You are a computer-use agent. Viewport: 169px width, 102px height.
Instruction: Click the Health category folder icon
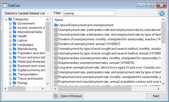pos(15,36)
